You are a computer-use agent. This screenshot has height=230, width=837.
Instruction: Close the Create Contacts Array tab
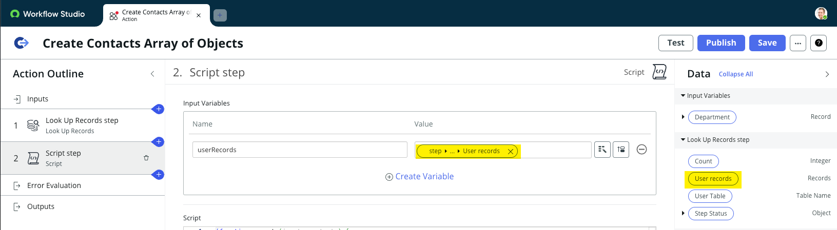click(199, 15)
